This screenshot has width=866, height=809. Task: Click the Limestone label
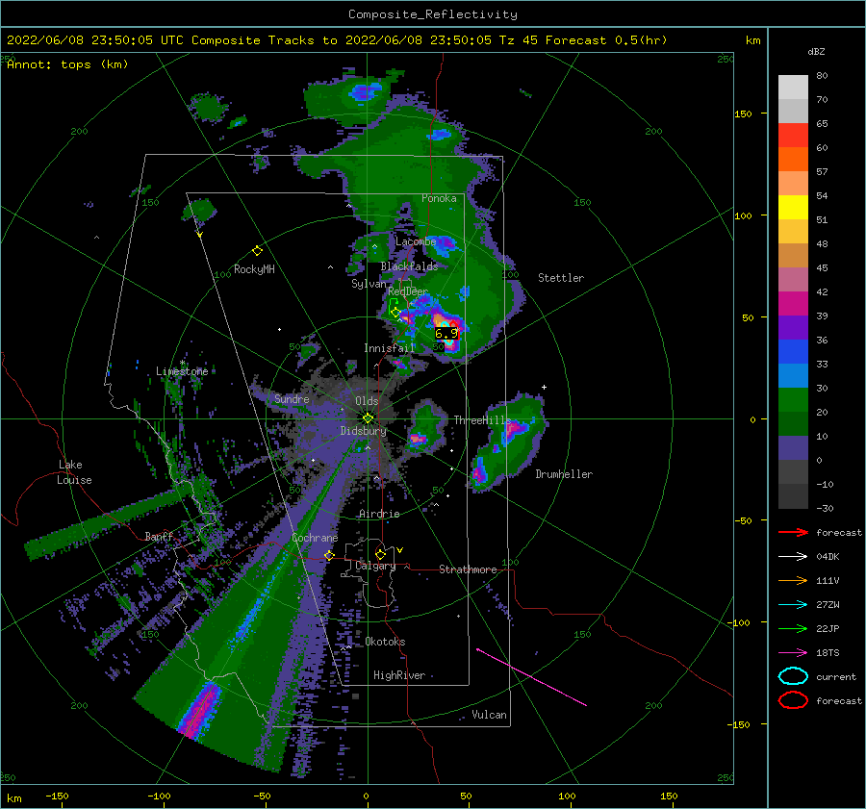[182, 371]
